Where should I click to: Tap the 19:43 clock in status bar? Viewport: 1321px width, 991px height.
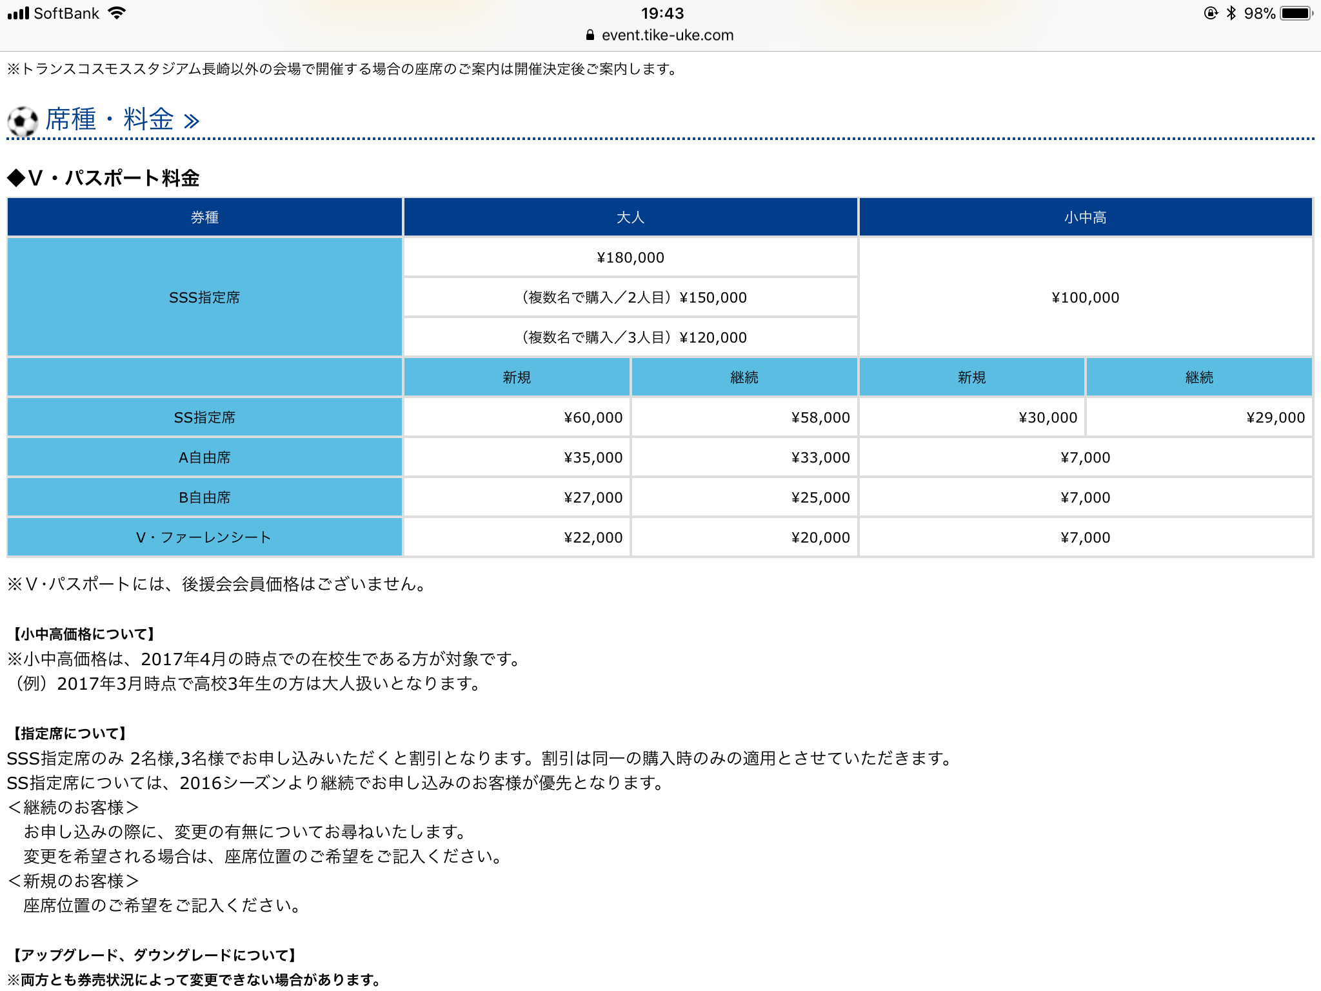coord(662,13)
